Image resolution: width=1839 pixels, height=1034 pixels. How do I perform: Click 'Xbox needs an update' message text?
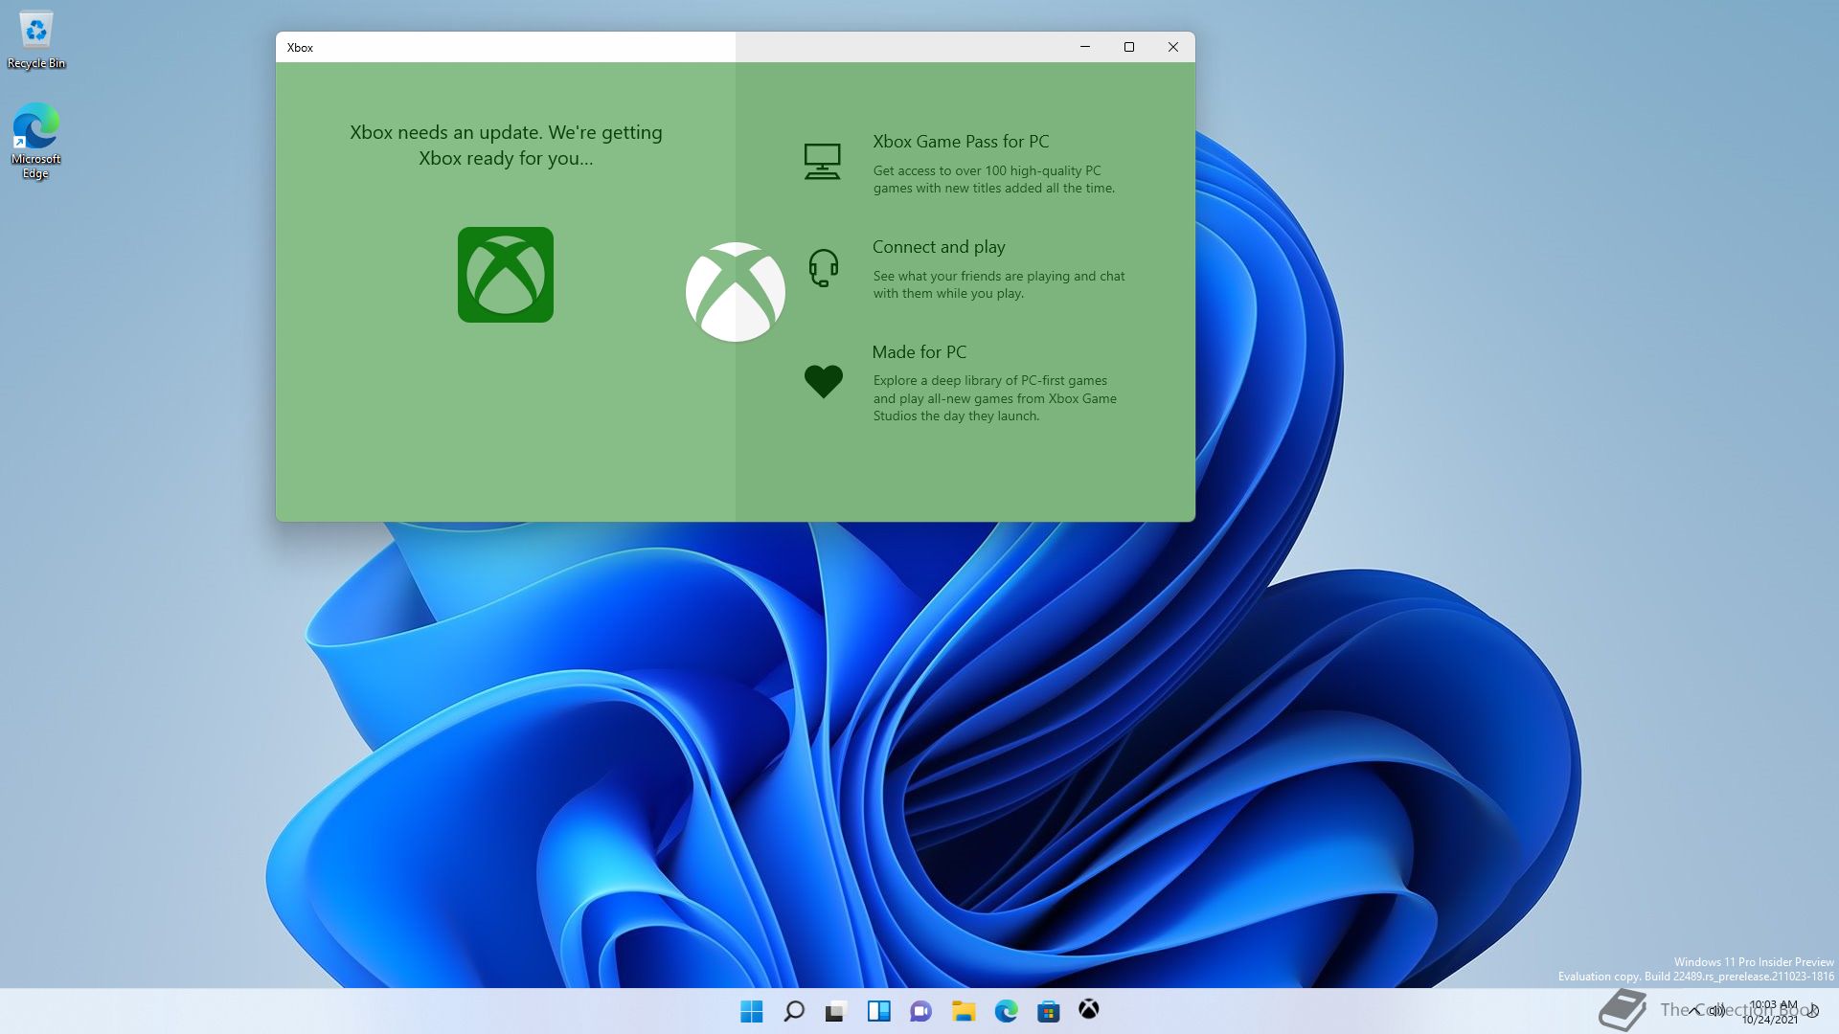pyautogui.click(x=506, y=146)
